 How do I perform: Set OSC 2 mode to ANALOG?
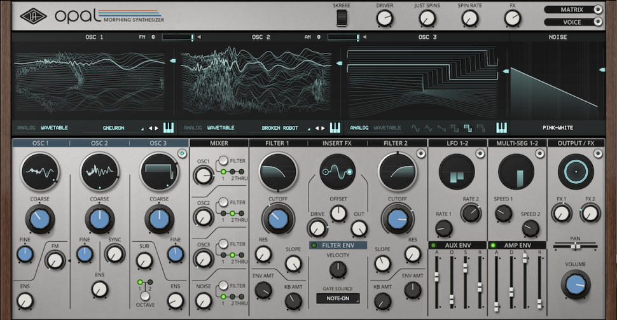click(193, 128)
